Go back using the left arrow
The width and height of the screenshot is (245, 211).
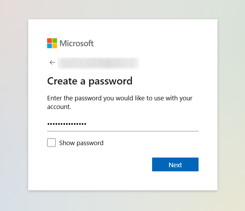[x=52, y=62]
